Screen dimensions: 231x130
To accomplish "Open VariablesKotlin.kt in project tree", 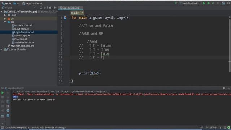I will click(x=23, y=43).
